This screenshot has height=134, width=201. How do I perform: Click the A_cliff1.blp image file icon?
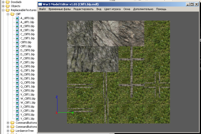pos(18,22)
